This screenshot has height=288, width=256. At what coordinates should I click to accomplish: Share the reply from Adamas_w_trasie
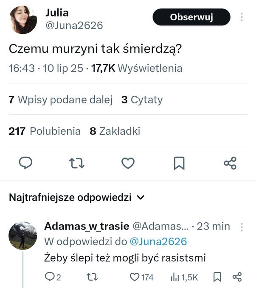pyautogui.click(x=237, y=277)
